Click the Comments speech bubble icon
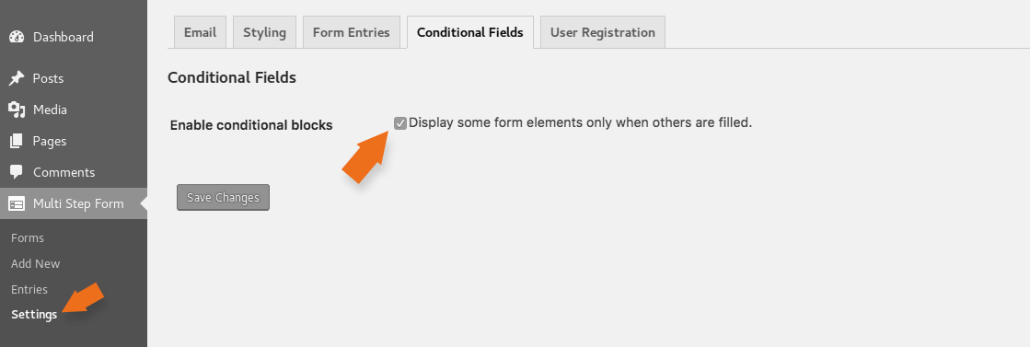Screen dimensions: 1030x347 (x=17, y=172)
